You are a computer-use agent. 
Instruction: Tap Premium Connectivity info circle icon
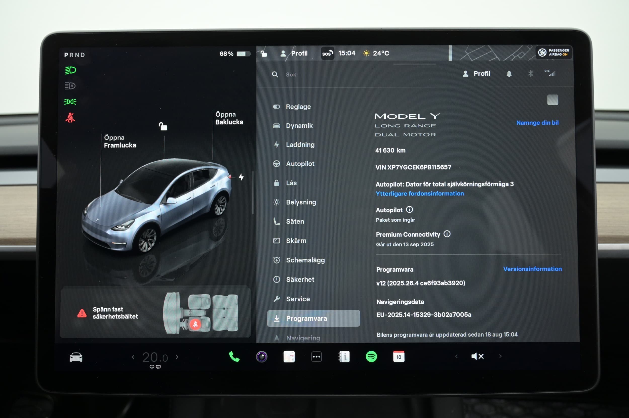(x=447, y=234)
